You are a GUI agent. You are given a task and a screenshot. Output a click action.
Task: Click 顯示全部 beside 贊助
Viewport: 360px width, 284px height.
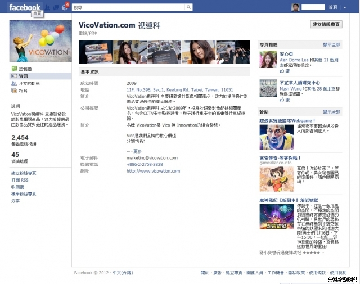click(x=331, y=112)
